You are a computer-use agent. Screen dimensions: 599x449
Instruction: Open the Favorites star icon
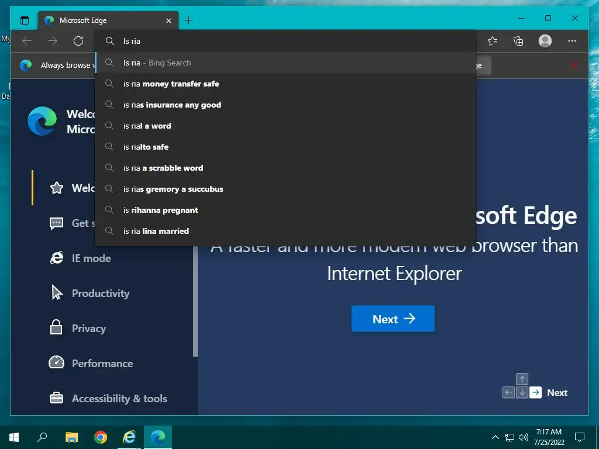493,41
